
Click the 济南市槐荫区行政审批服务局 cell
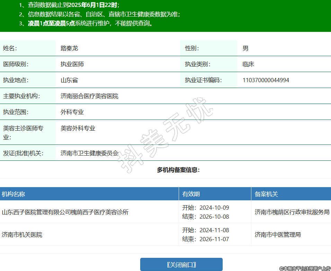292,212
